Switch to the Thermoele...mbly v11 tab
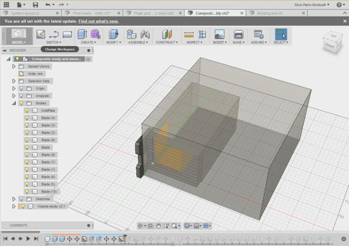 (x=91, y=13)
